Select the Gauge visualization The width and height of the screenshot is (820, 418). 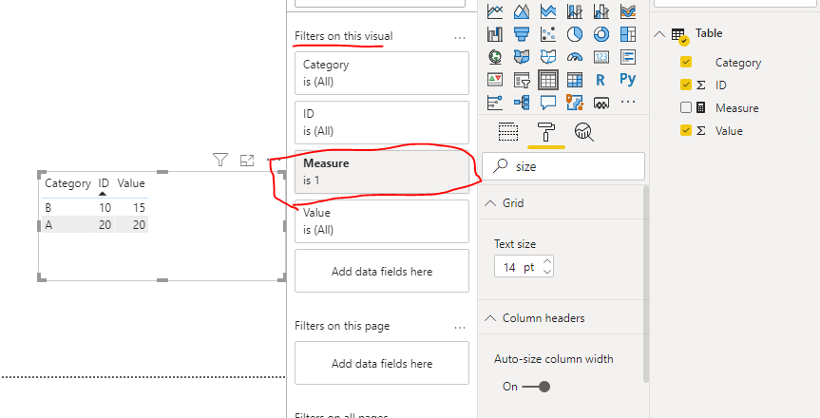pos(575,56)
